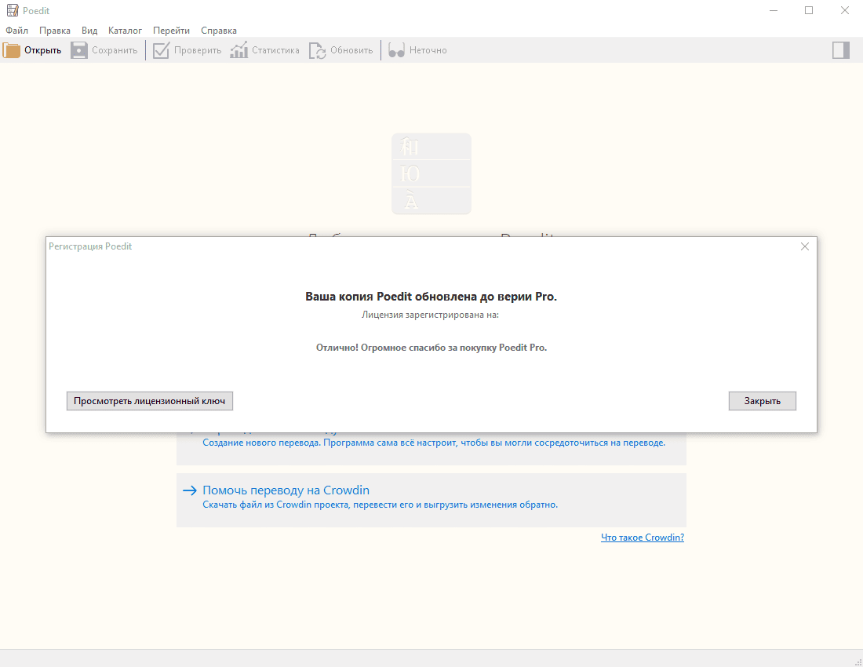The height and width of the screenshot is (667, 863).
Task: Click the Poedit app icon in title bar
Action: pyautogui.click(x=13, y=10)
